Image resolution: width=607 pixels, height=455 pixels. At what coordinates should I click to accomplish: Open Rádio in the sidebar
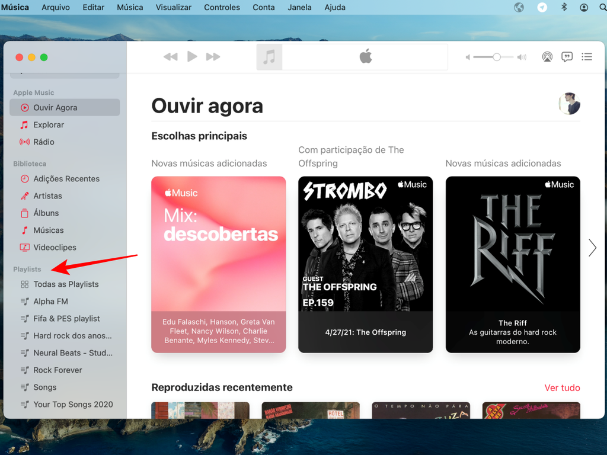point(65,142)
